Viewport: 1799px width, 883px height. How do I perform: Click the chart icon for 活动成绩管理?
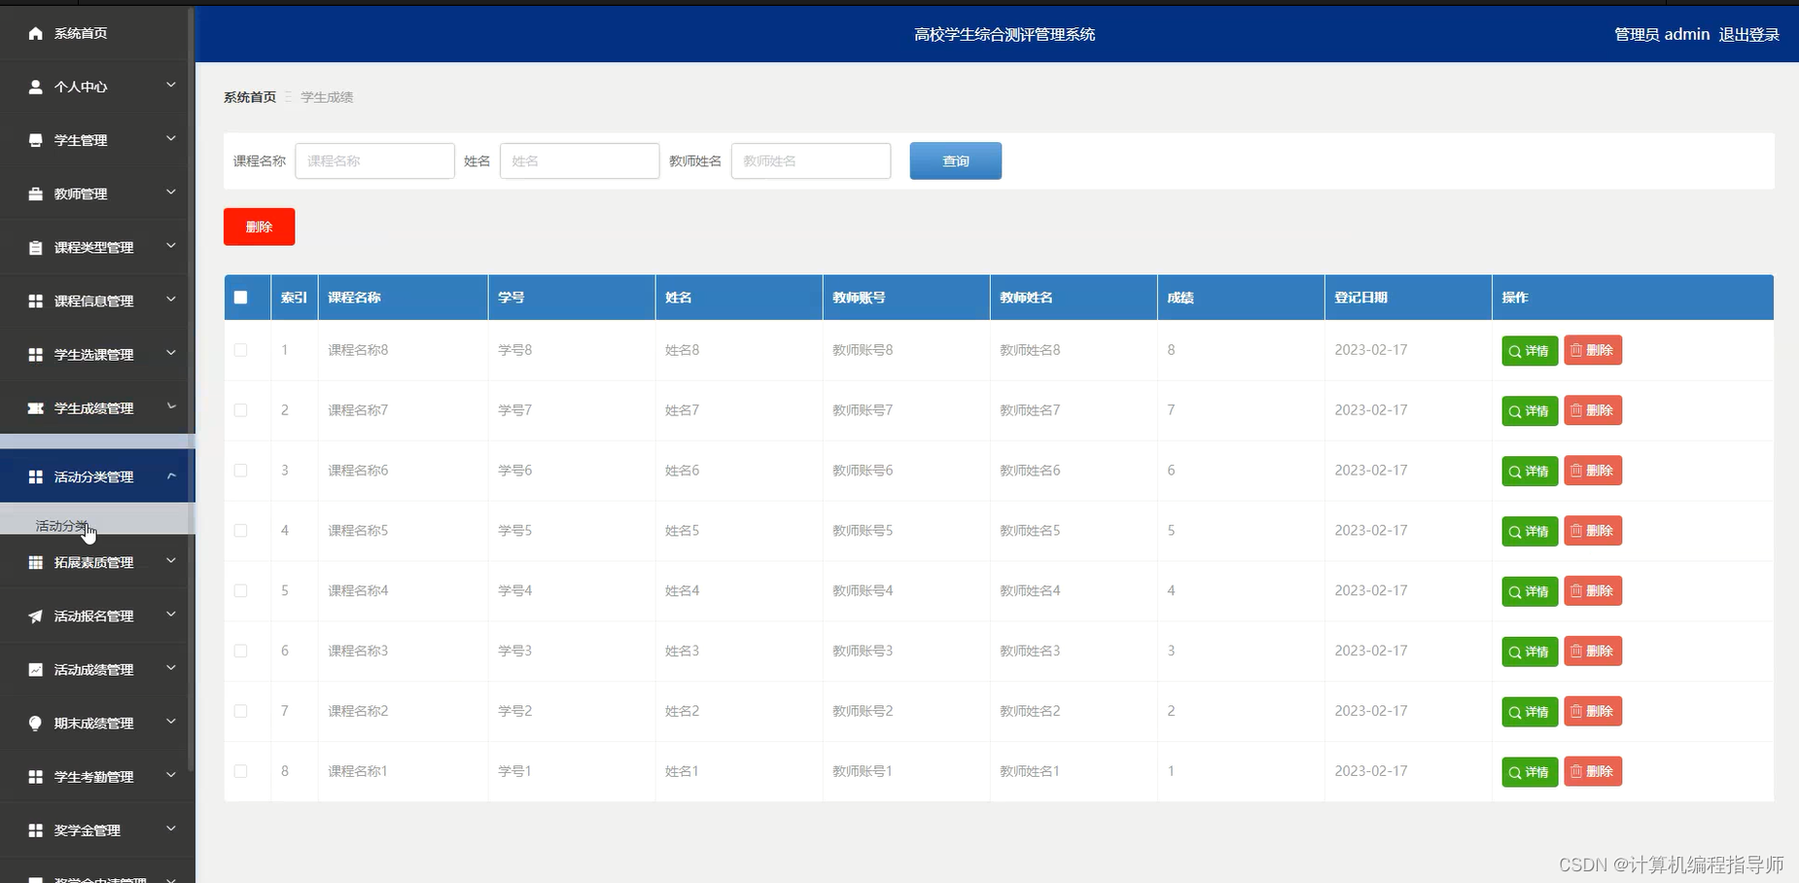36,669
